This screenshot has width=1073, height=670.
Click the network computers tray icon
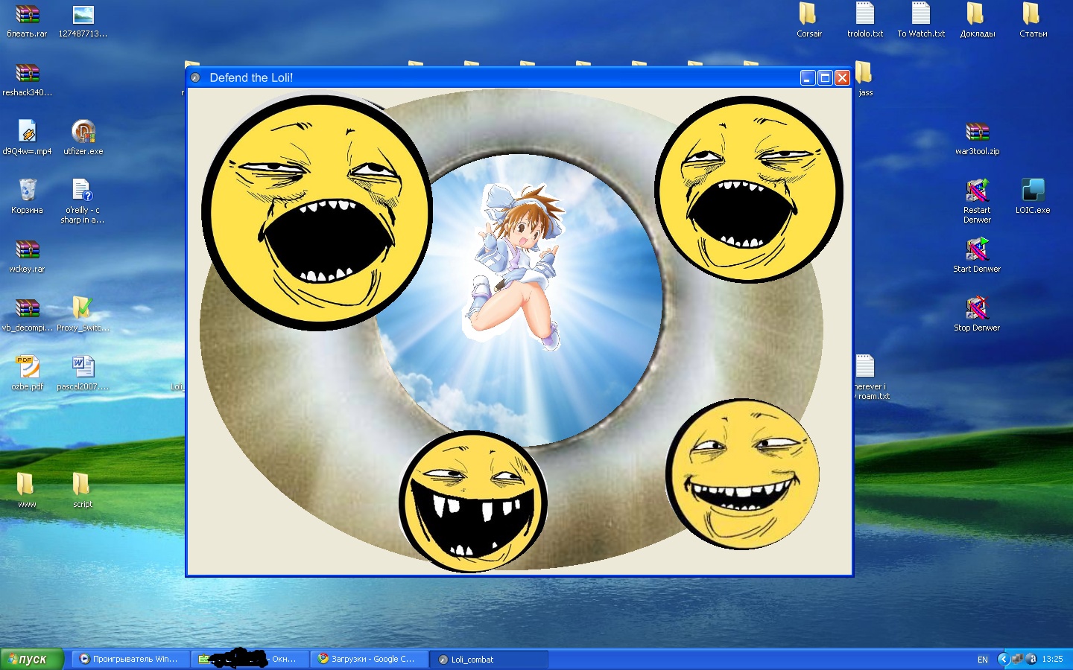tap(1017, 659)
